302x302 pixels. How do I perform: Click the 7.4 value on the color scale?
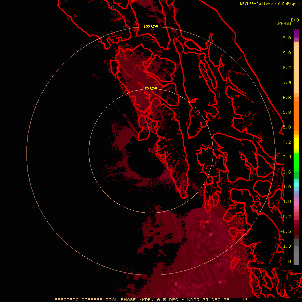pyautogui.click(x=287, y=83)
